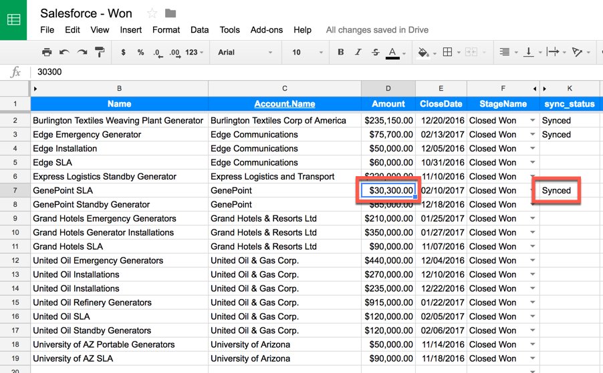The width and height of the screenshot is (603, 373).
Task: Star the Salesforce - Won document
Action: (x=152, y=13)
